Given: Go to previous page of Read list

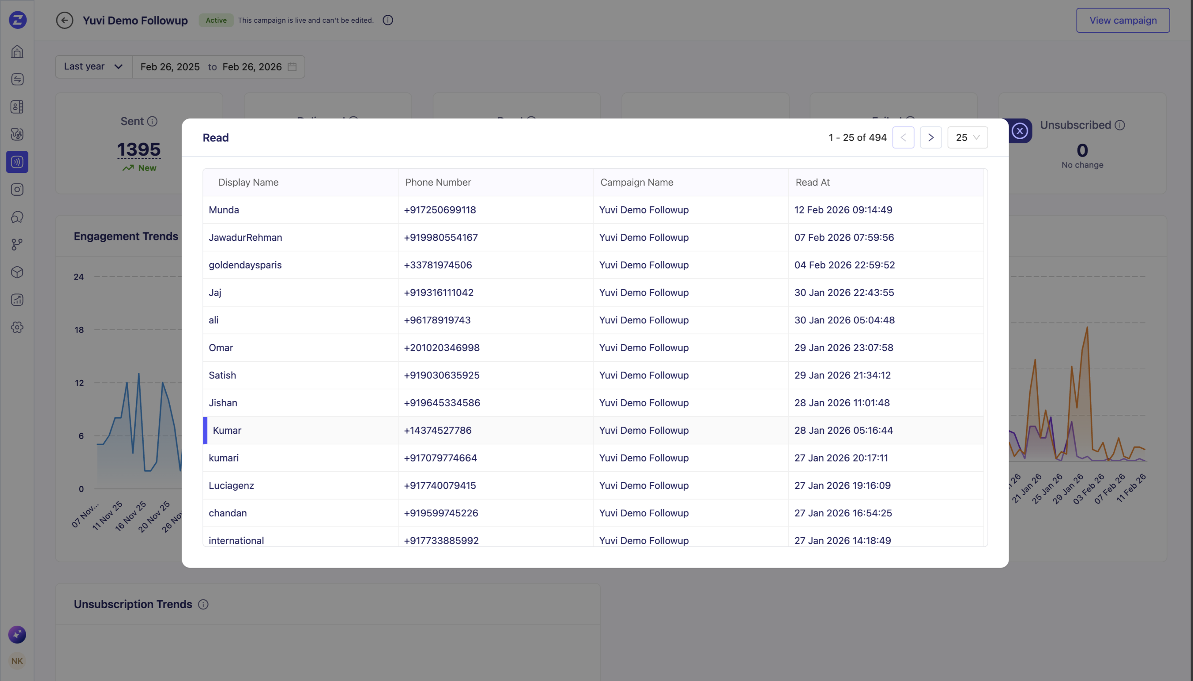Looking at the screenshot, I should coord(903,138).
